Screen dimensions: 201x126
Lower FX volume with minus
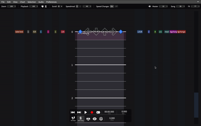[192, 6]
